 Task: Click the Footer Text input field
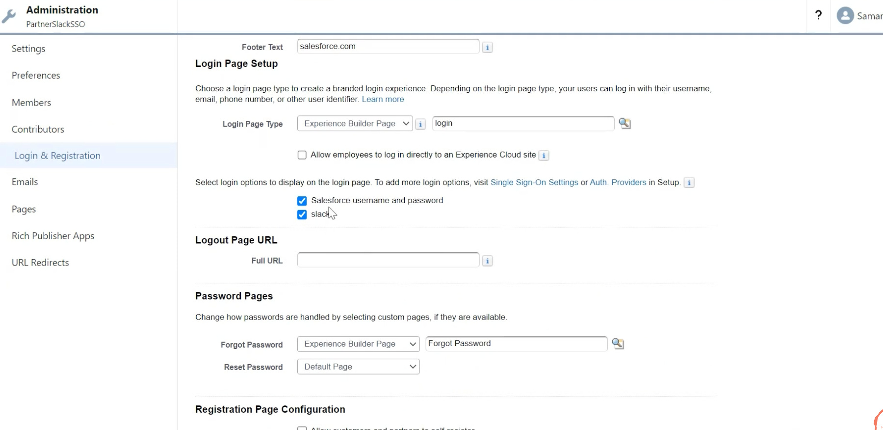[388, 46]
